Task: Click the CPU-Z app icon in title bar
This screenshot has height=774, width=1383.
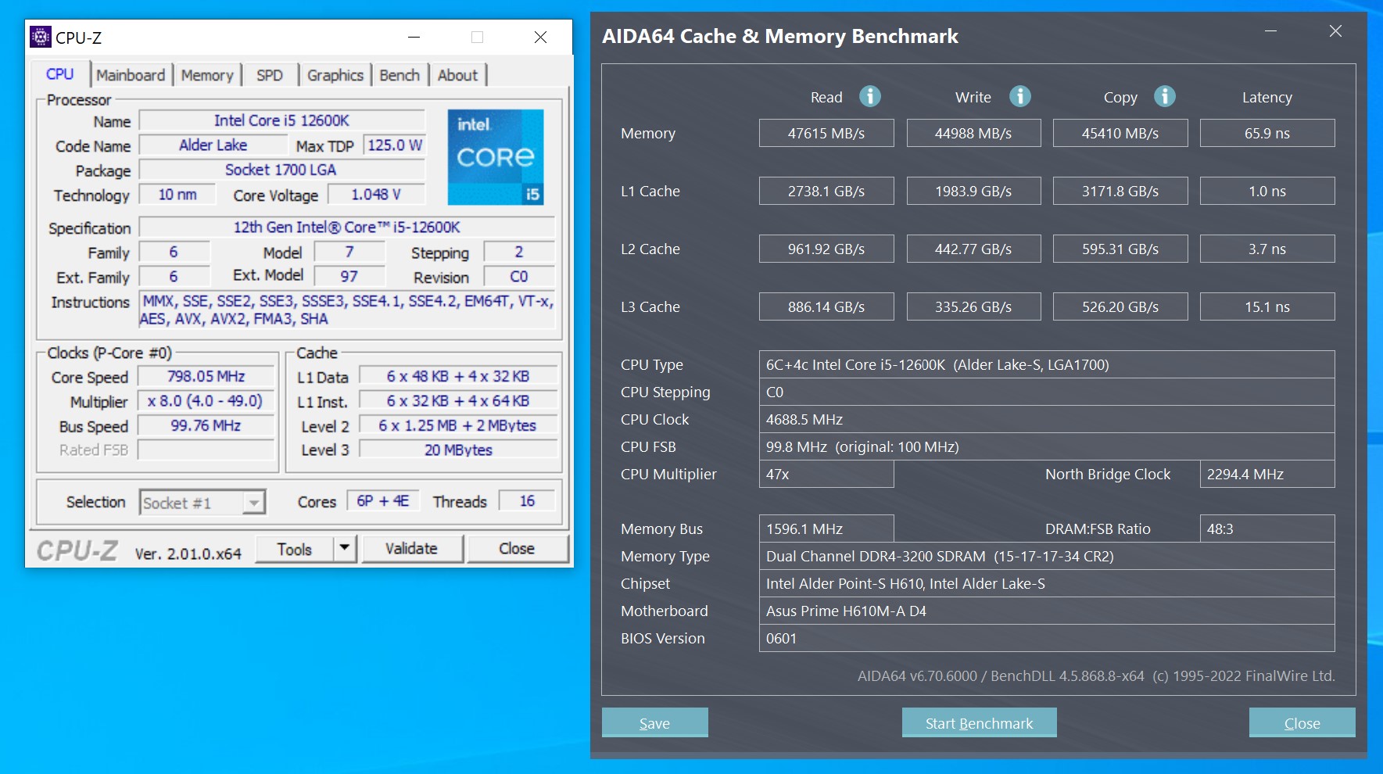Action: coord(40,37)
